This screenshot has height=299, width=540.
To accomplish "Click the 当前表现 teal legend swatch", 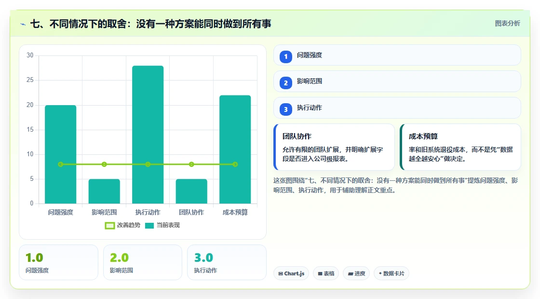I will [149, 226].
